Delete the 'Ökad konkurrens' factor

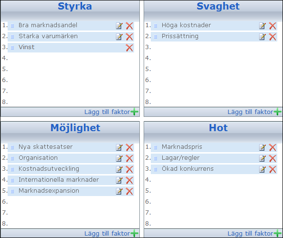click(x=273, y=169)
